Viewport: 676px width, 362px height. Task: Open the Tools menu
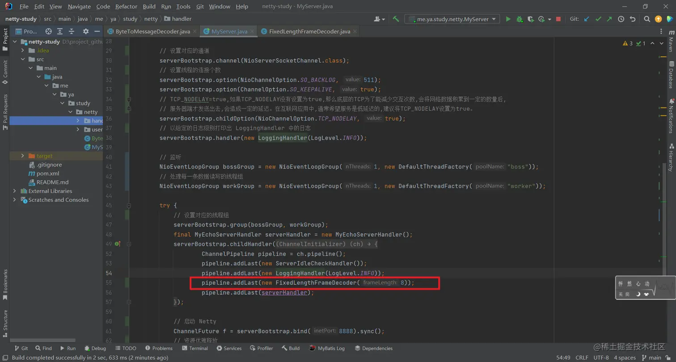[x=183, y=7]
